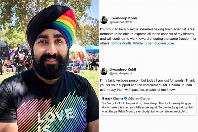Click the @jiwandeepkohli handle above the Obama reply tweet

pos(120,73)
